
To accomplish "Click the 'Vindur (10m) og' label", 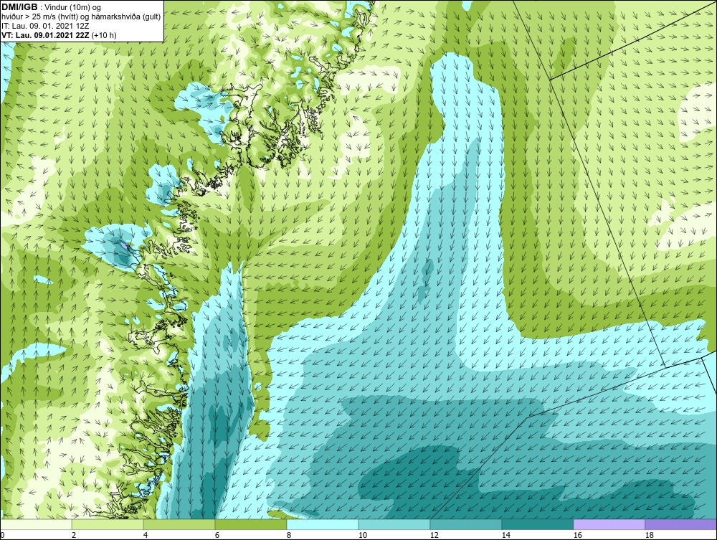I will click(x=73, y=8).
